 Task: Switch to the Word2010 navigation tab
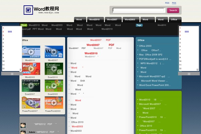pyautogui.click(x=95, y=19)
